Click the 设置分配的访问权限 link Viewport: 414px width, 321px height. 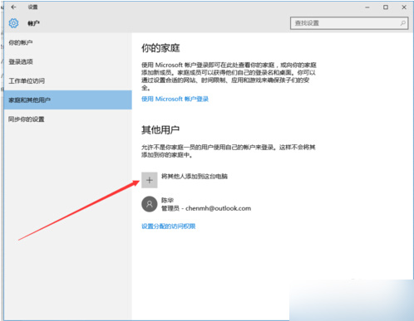pos(169,226)
